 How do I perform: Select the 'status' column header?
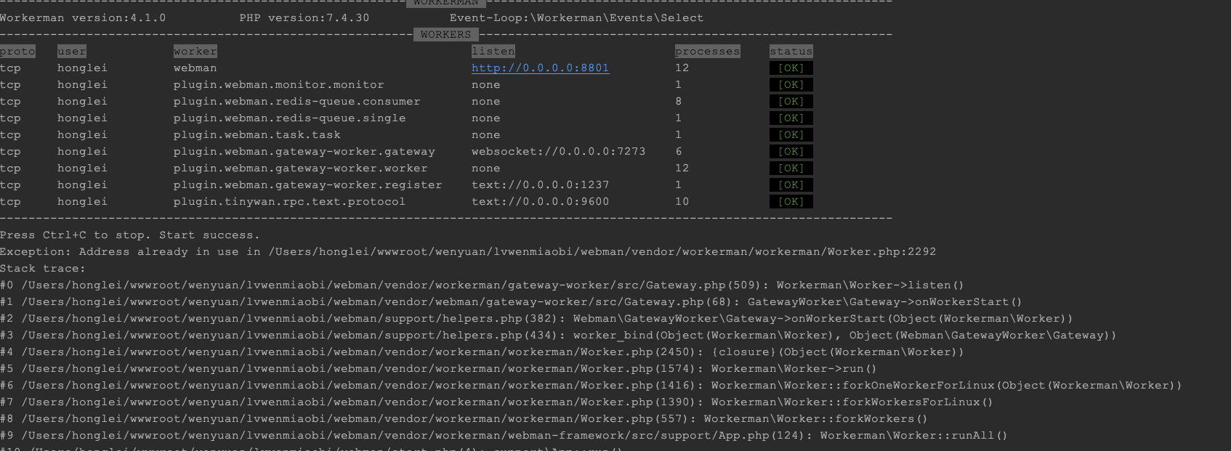tap(791, 52)
